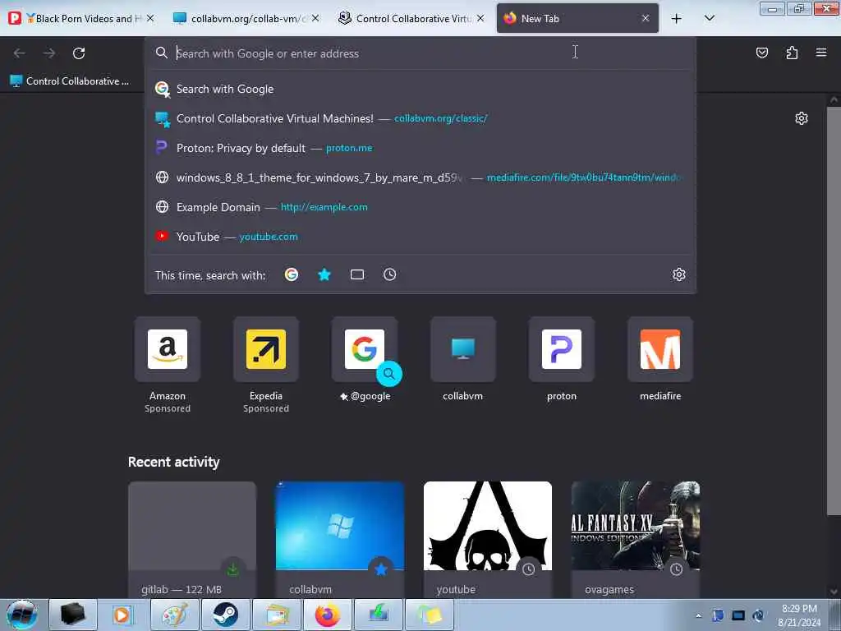Open the Extensions puzzle icon

792,53
